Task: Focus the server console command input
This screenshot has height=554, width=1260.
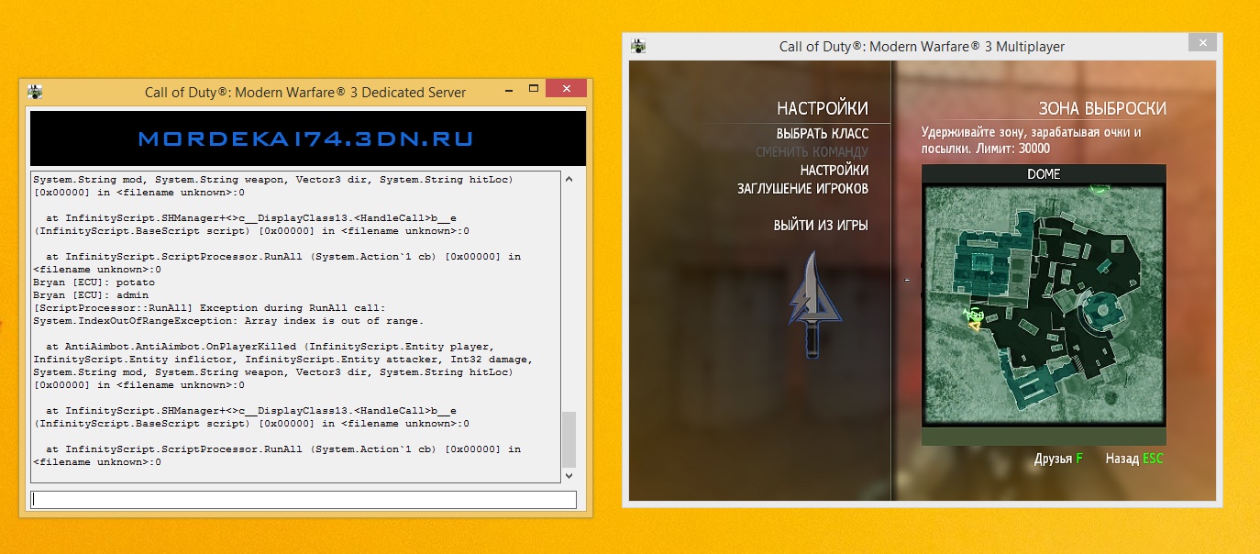Action: (x=304, y=500)
